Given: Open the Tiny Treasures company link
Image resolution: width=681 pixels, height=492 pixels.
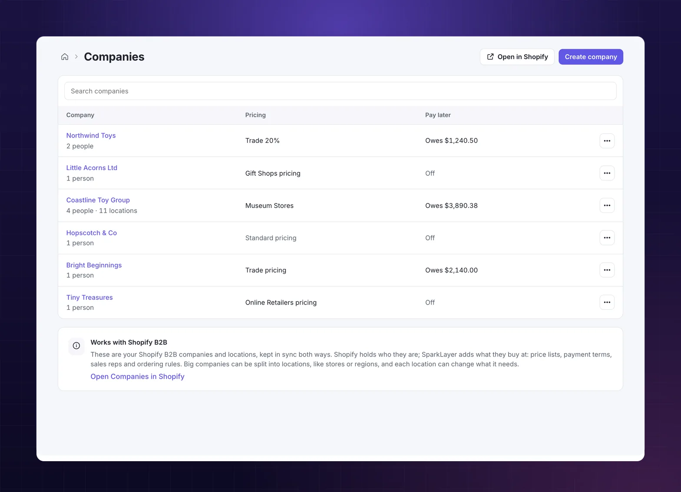Looking at the screenshot, I should [89, 297].
